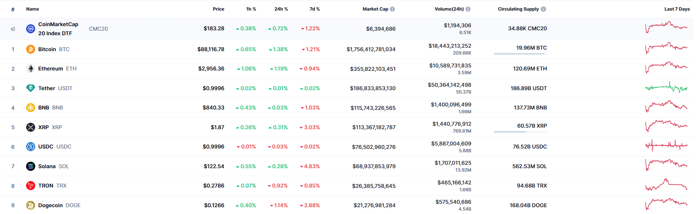697x214 pixels.
Task: Open Volume(24h) info tooltip icon
Action: point(468,9)
